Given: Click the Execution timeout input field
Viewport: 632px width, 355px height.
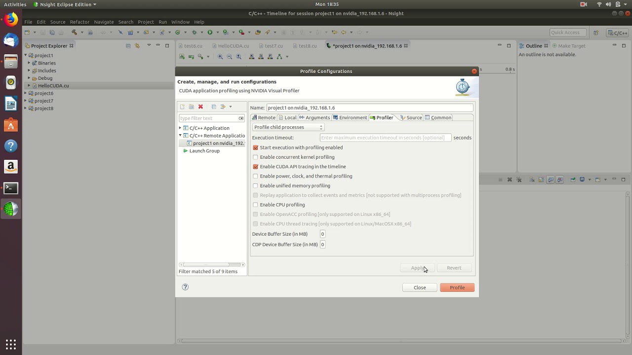Looking at the screenshot, I should click(x=386, y=138).
